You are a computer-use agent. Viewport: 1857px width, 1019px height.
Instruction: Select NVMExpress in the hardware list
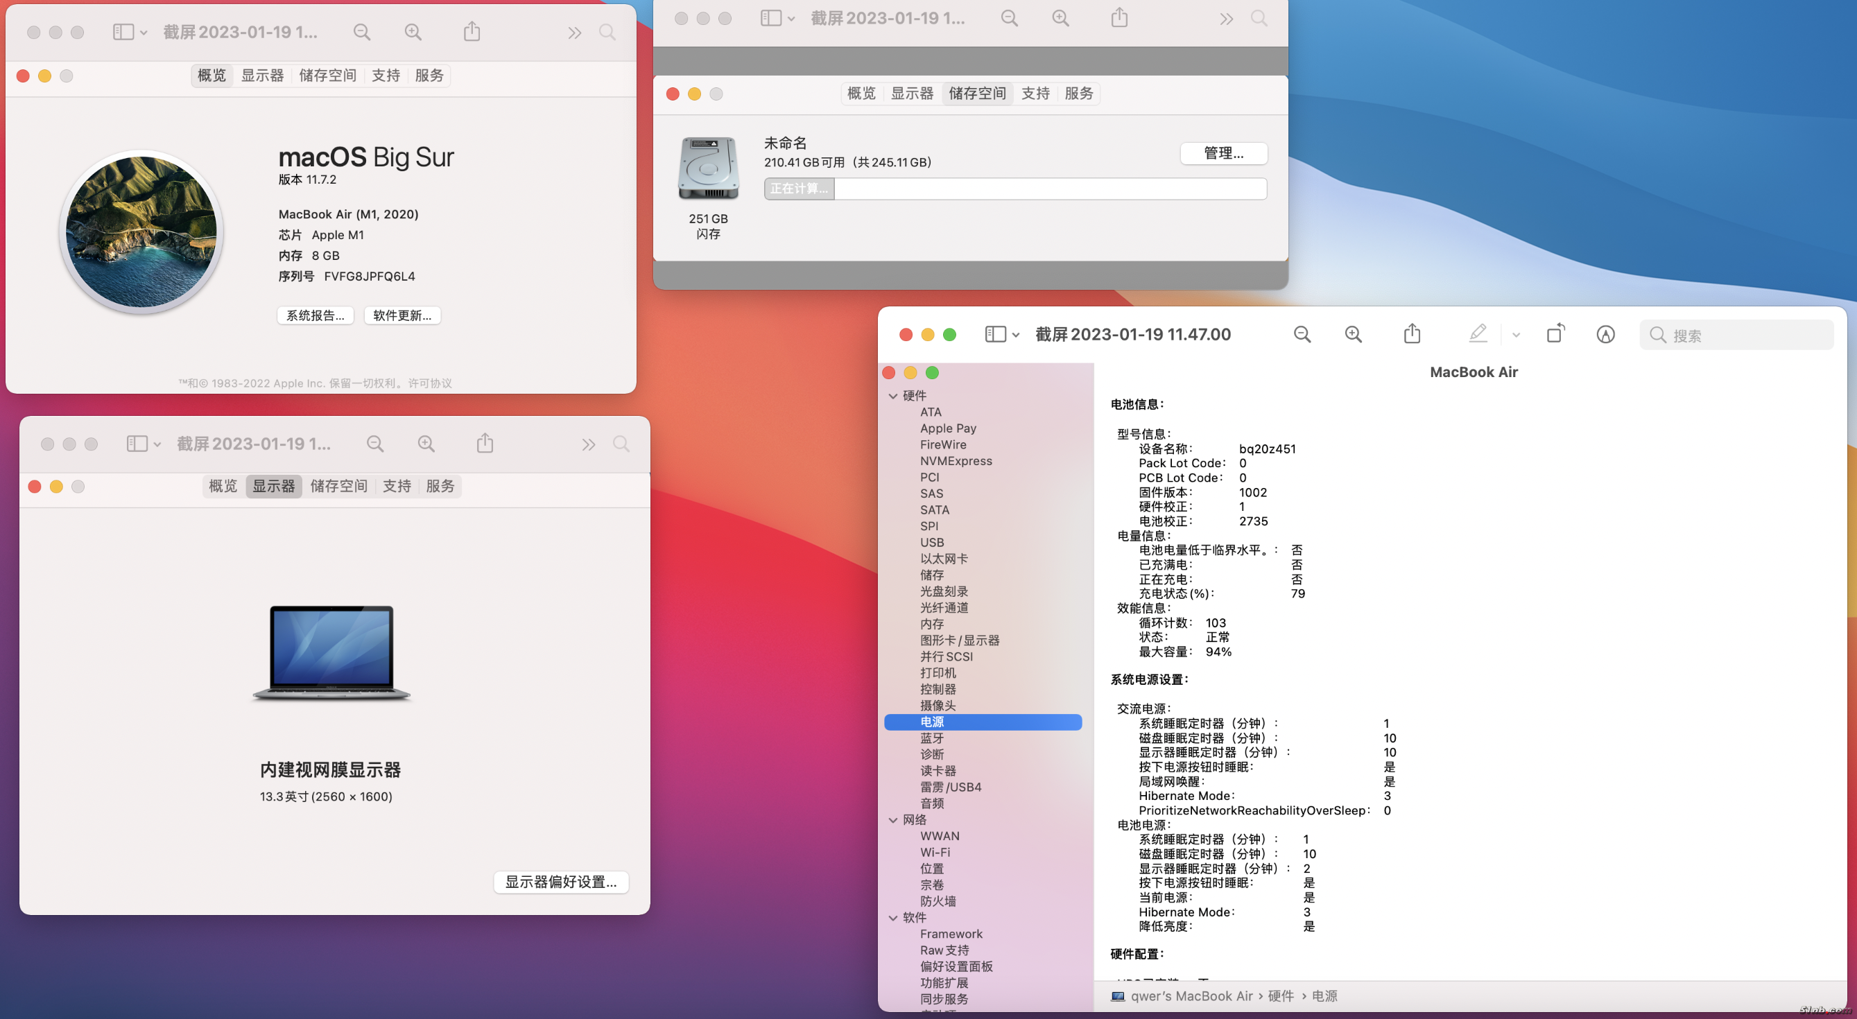pos(956,461)
